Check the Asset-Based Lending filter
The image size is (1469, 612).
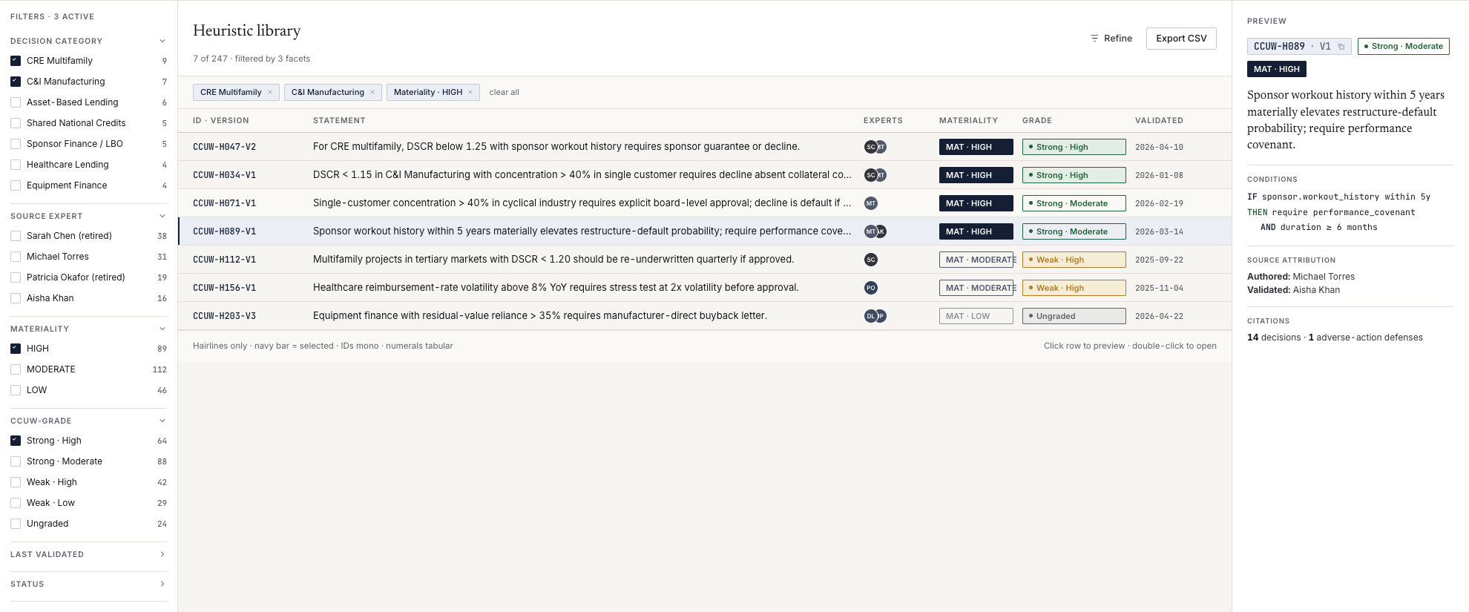point(16,102)
